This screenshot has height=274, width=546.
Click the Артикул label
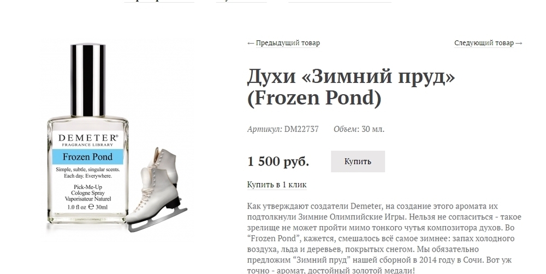click(x=264, y=129)
